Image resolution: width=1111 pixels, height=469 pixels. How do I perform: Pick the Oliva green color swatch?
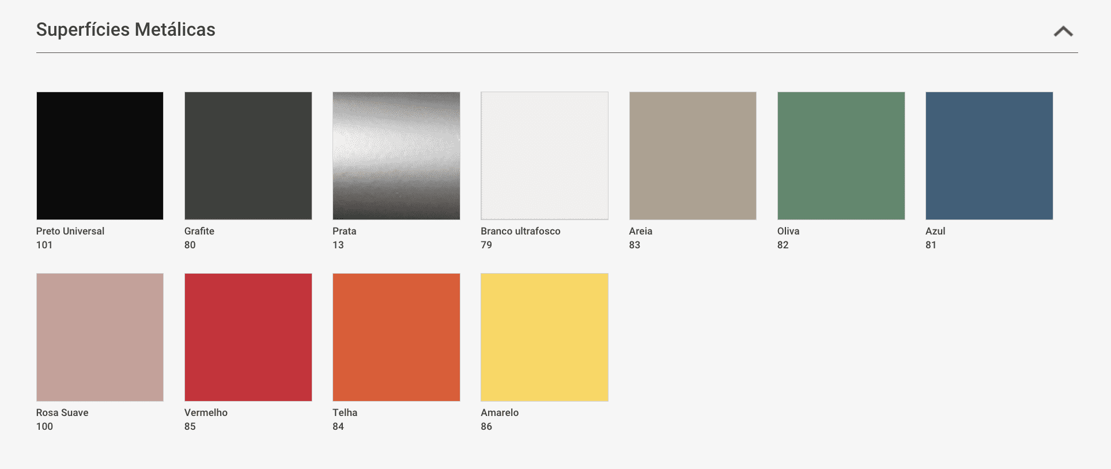[841, 156]
